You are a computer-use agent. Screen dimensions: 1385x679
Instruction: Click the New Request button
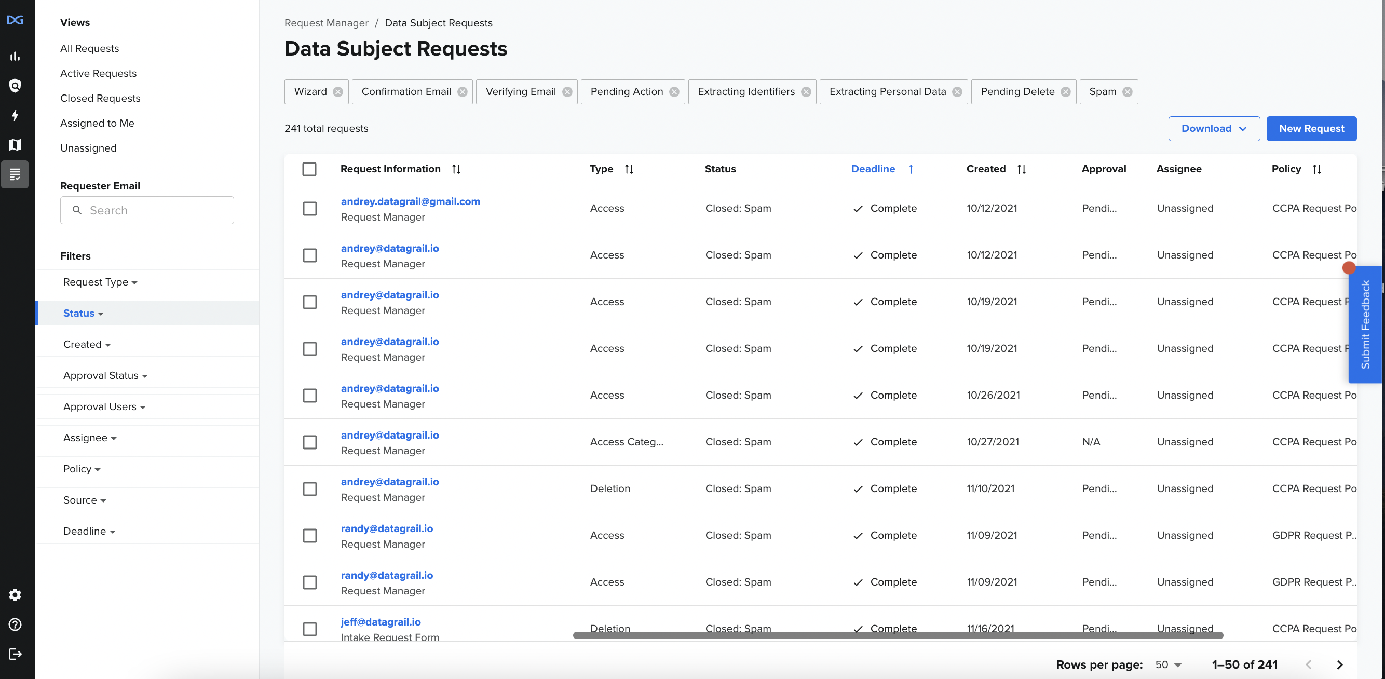(1311, 129)
